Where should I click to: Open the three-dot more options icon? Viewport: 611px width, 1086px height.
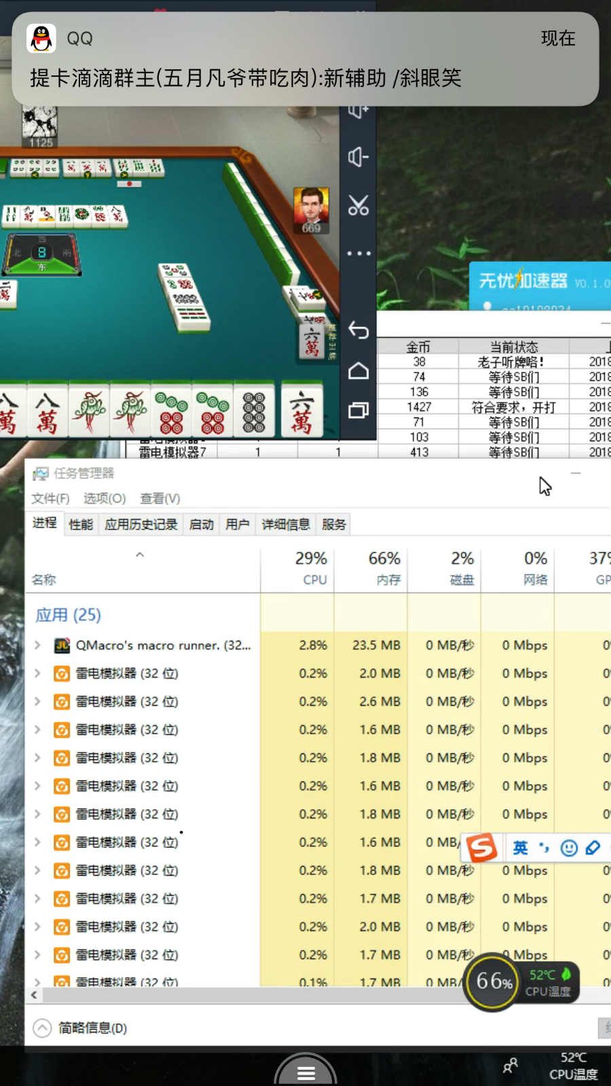pyautogui.click(x=358, y=253)
